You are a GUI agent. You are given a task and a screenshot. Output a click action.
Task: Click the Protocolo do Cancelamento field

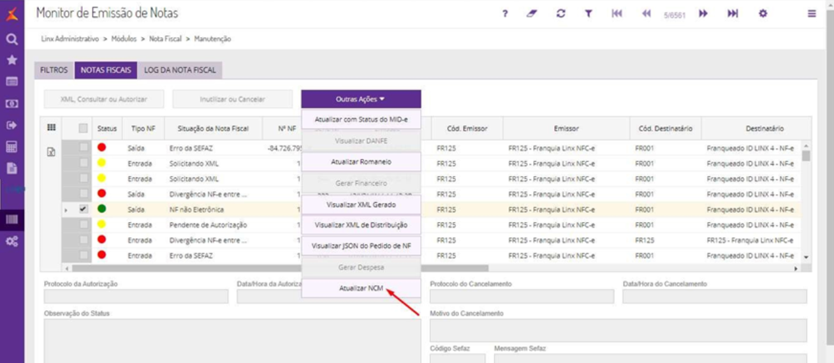click(x=522, y=296)
